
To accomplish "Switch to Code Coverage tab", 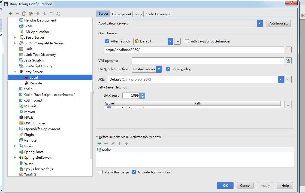I will point(158,14).
